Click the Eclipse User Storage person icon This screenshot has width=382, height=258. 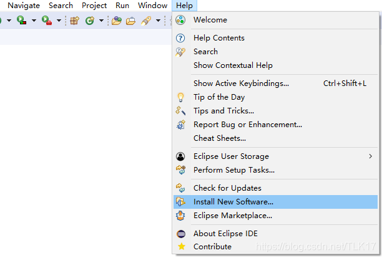(x=180, y=156)
